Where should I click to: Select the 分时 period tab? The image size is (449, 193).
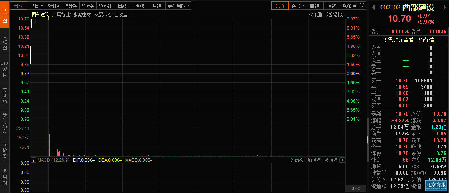pos(19,6)
